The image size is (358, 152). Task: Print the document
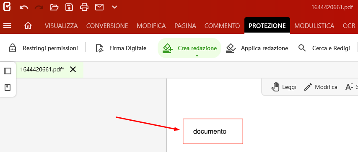click(x=84, y=7)
